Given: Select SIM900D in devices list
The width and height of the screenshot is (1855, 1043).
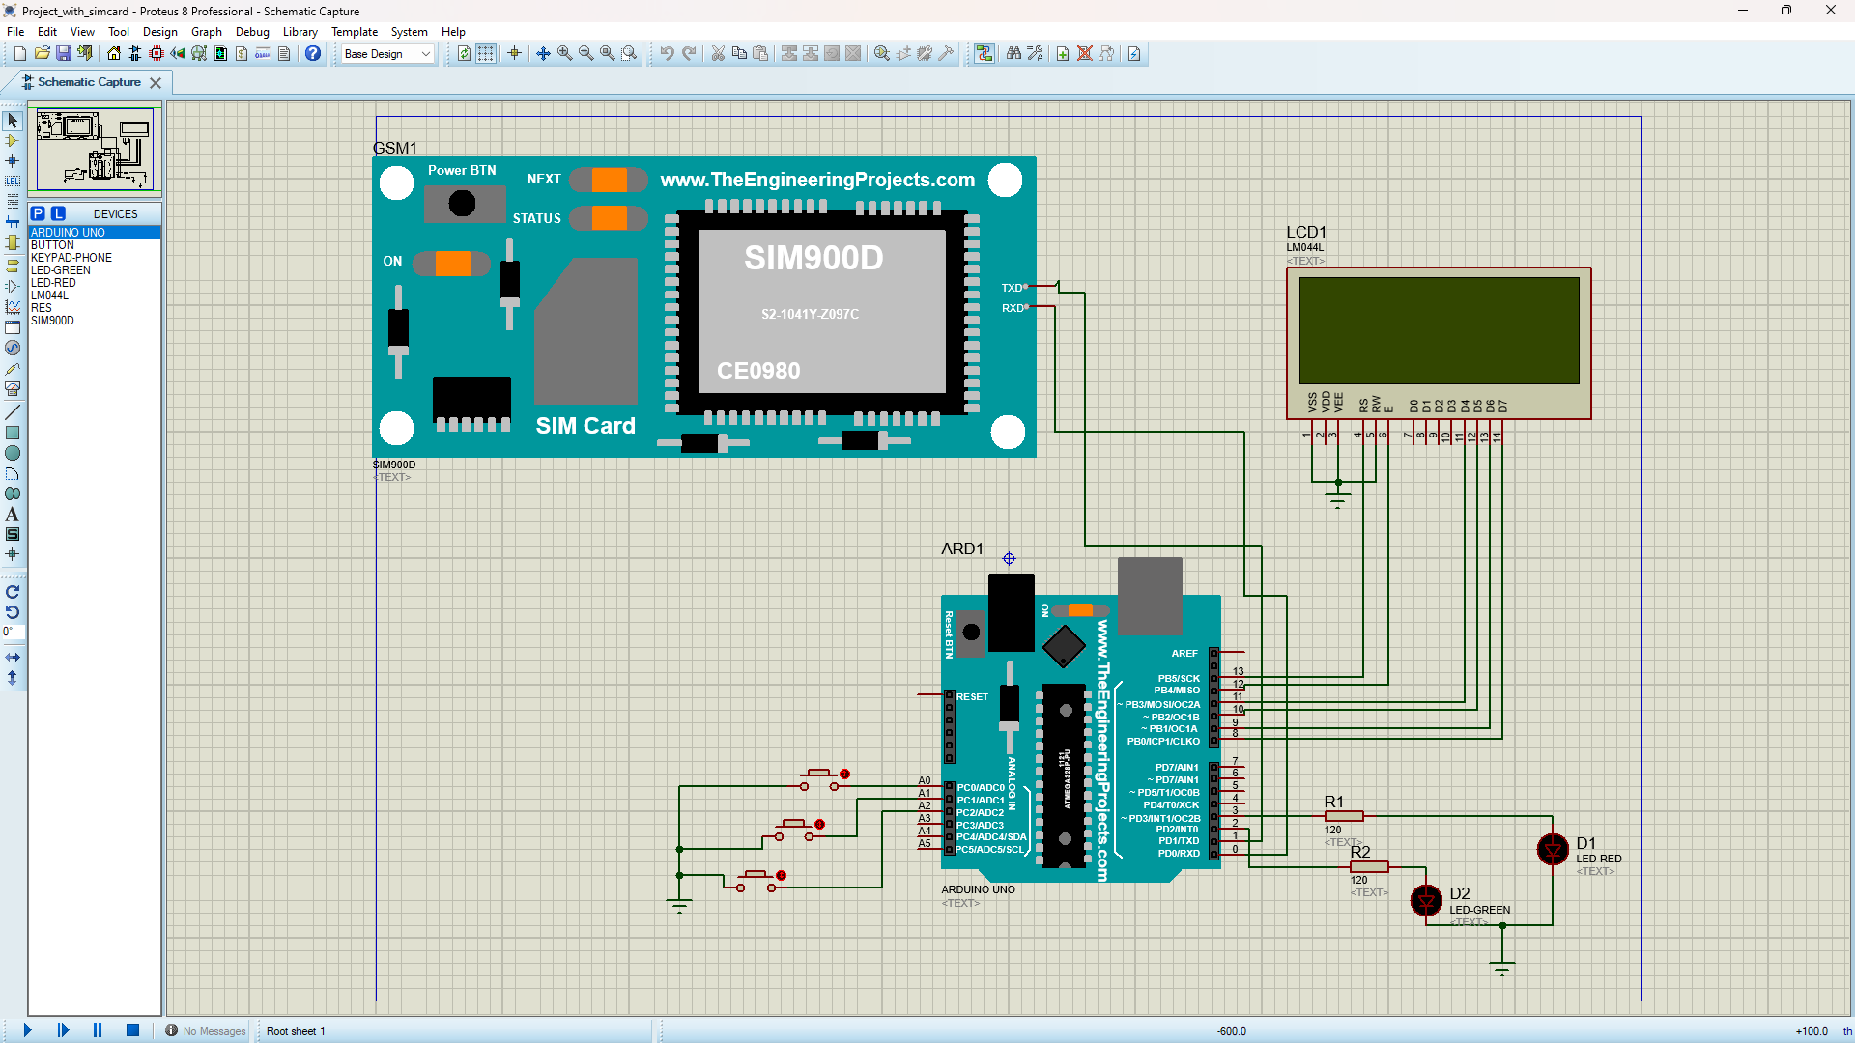Looking at the screenshot, I should 94,321.
